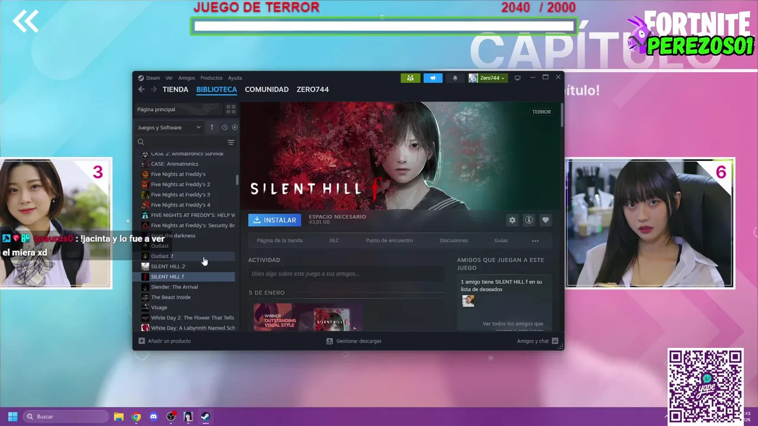
Task: Select Five Nights at Freddy's 2
Action: (x=180, y=185)
